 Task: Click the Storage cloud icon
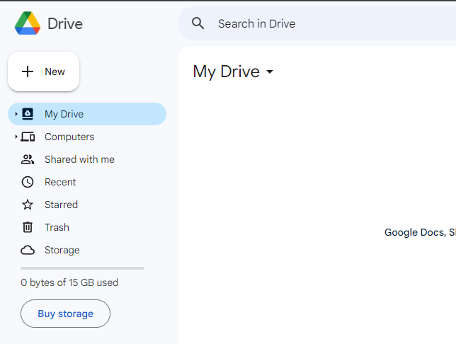[x=28, y=250]
